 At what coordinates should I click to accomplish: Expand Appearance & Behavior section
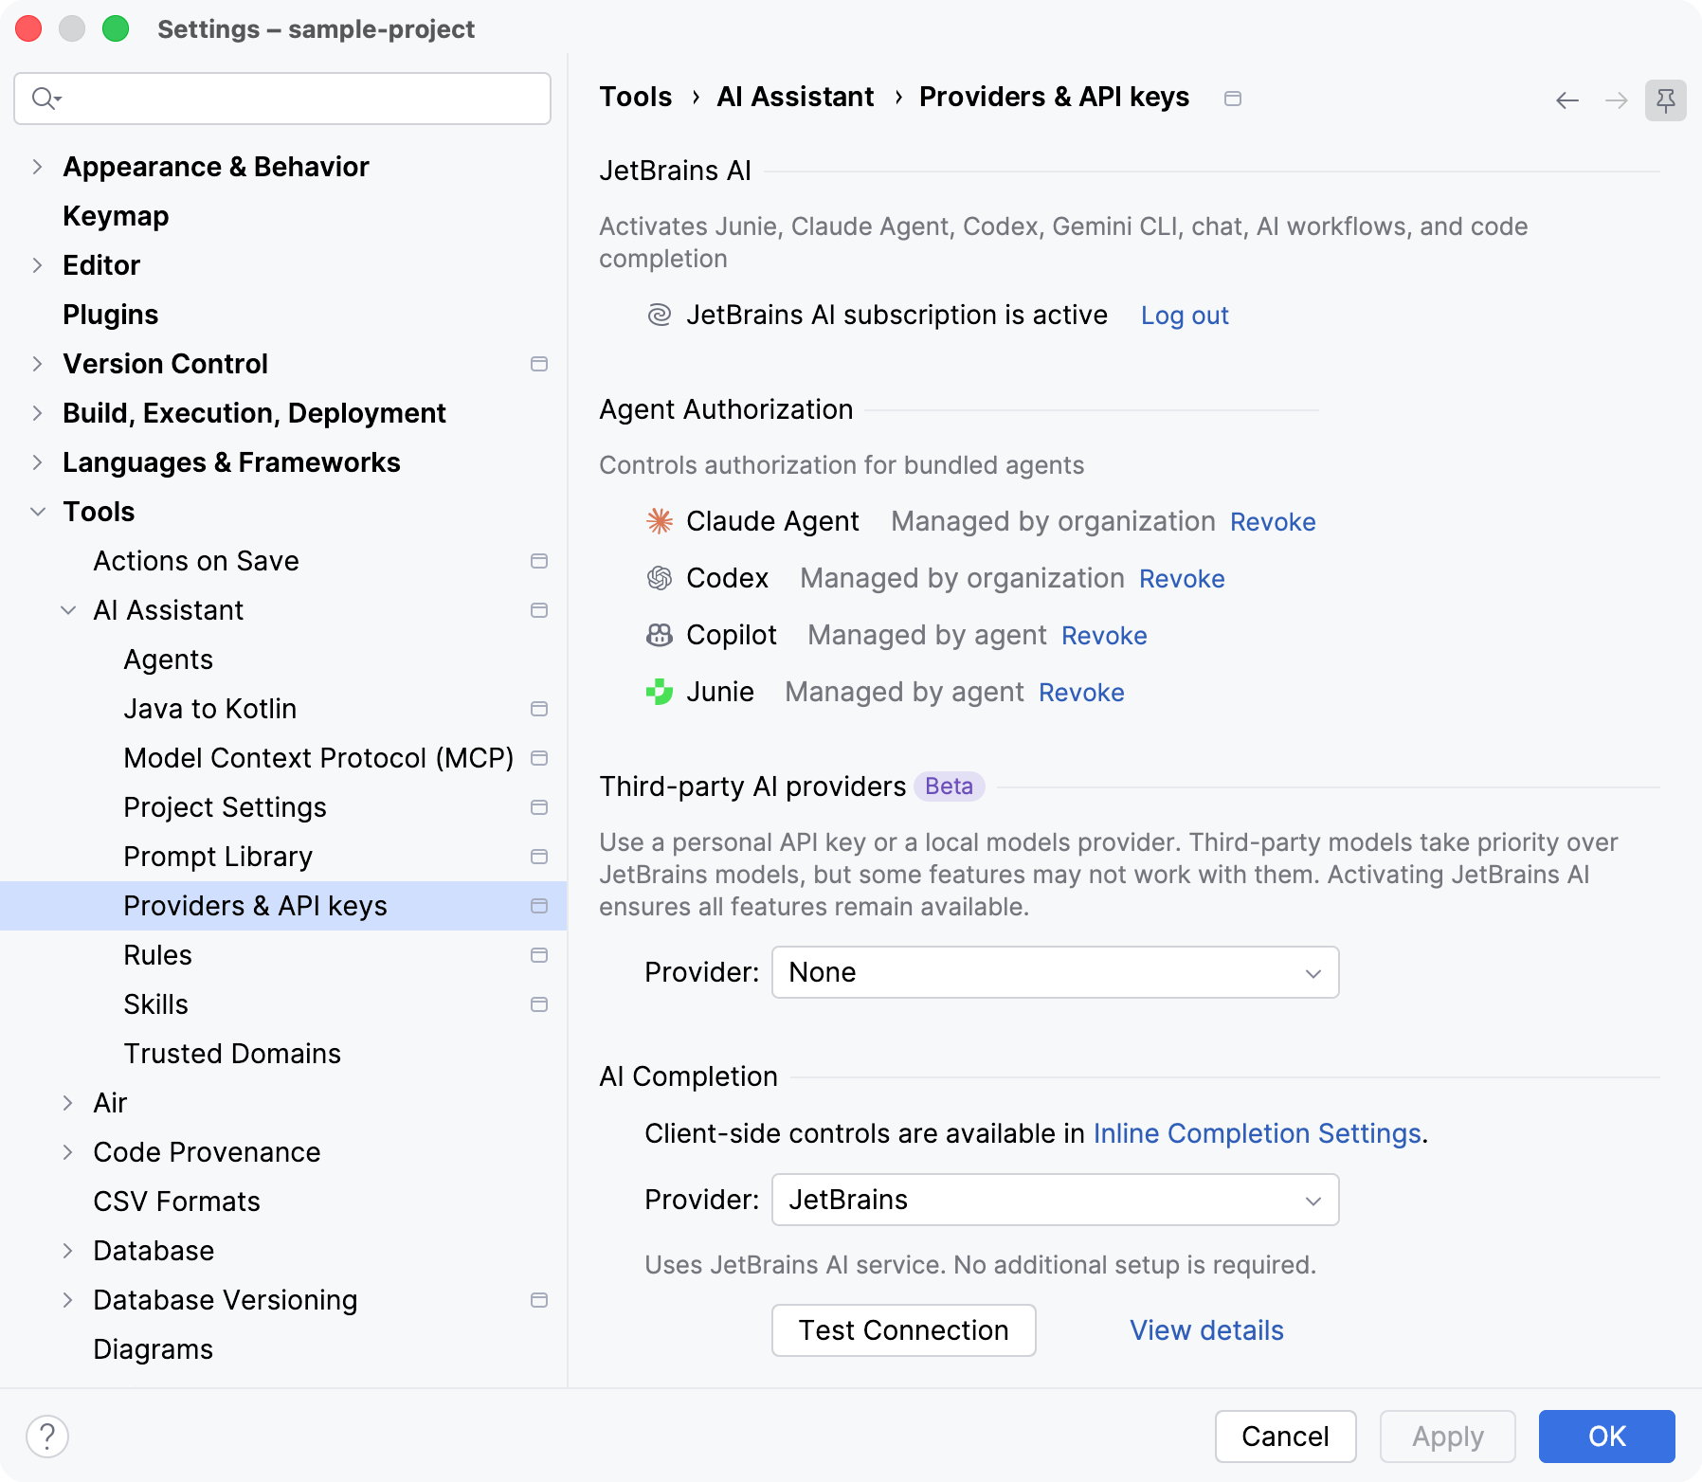(38, 167)
